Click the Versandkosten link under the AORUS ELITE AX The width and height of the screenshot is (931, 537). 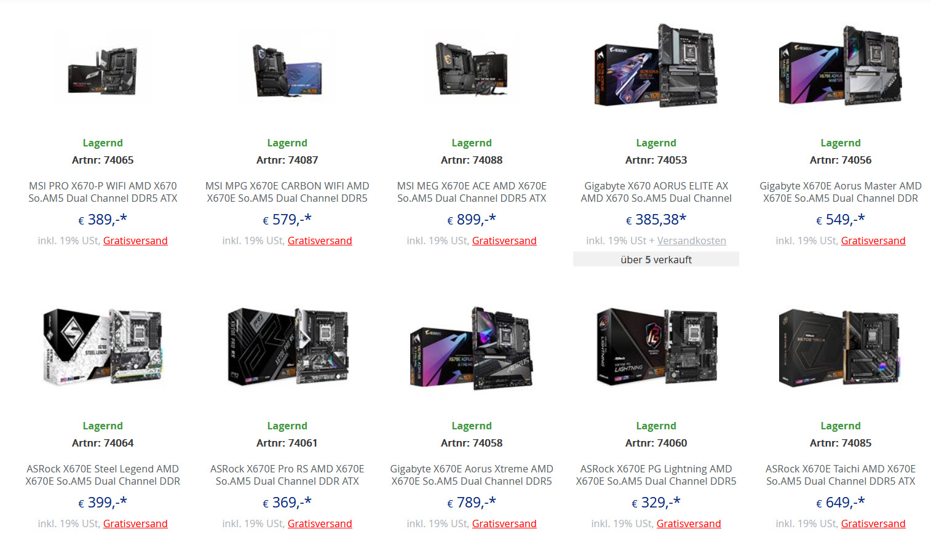(x=691, y=241)
